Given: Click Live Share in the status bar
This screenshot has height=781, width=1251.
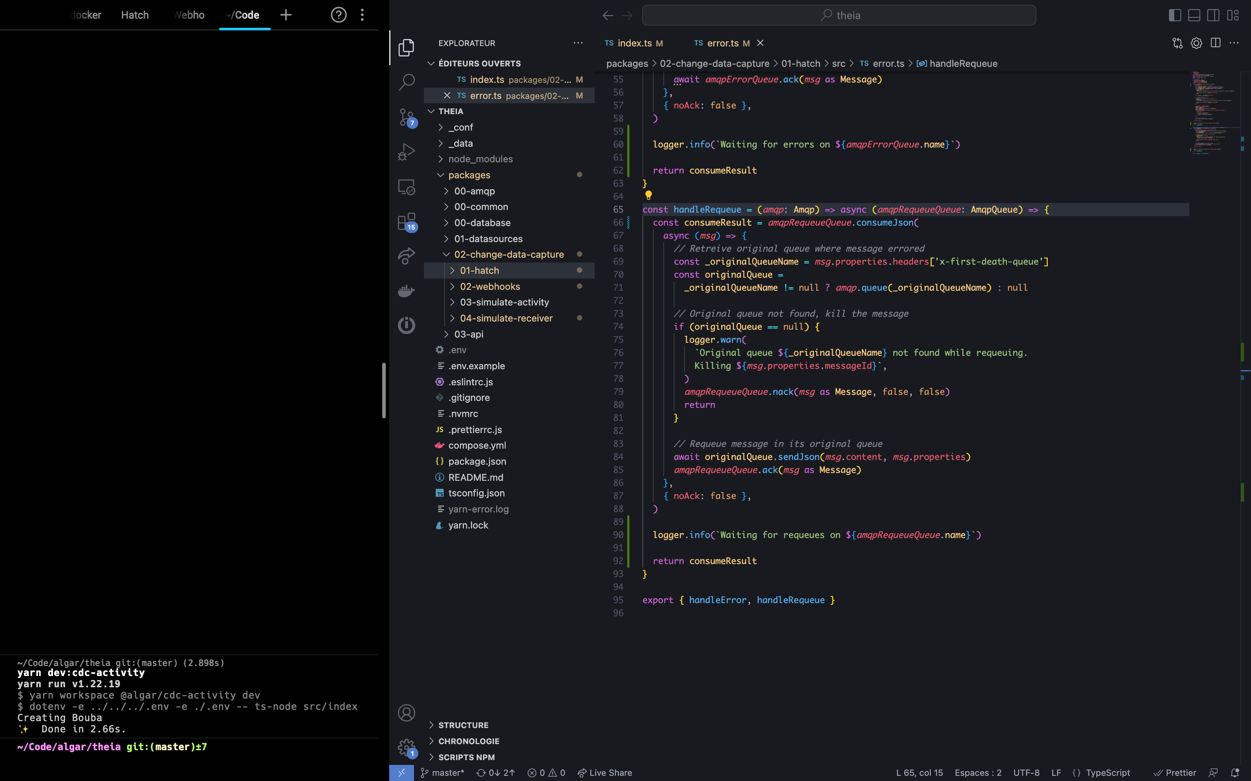Looking at the screenshot, I should (x=605, y=773).
